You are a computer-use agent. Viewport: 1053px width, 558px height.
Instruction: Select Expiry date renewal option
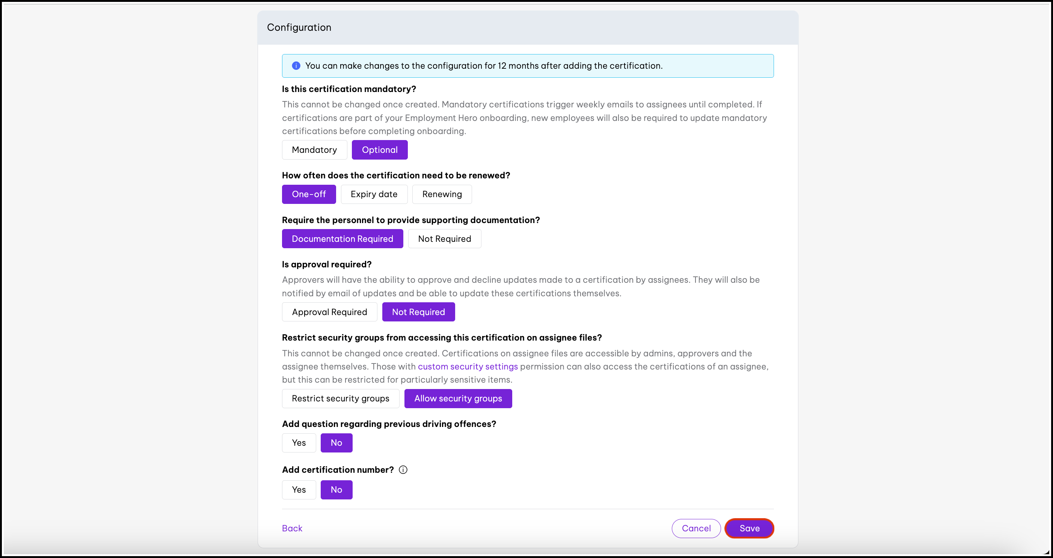coord(374,194)
